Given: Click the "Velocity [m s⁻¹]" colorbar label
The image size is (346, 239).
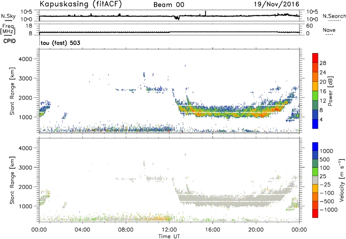Looking at the screenshot, I should [x=342, y=180].
